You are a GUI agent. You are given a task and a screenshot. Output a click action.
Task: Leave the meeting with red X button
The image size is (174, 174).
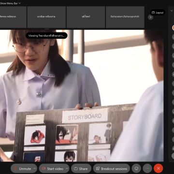point(159,169)
